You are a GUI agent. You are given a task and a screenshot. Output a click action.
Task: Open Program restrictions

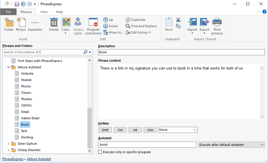93,26
